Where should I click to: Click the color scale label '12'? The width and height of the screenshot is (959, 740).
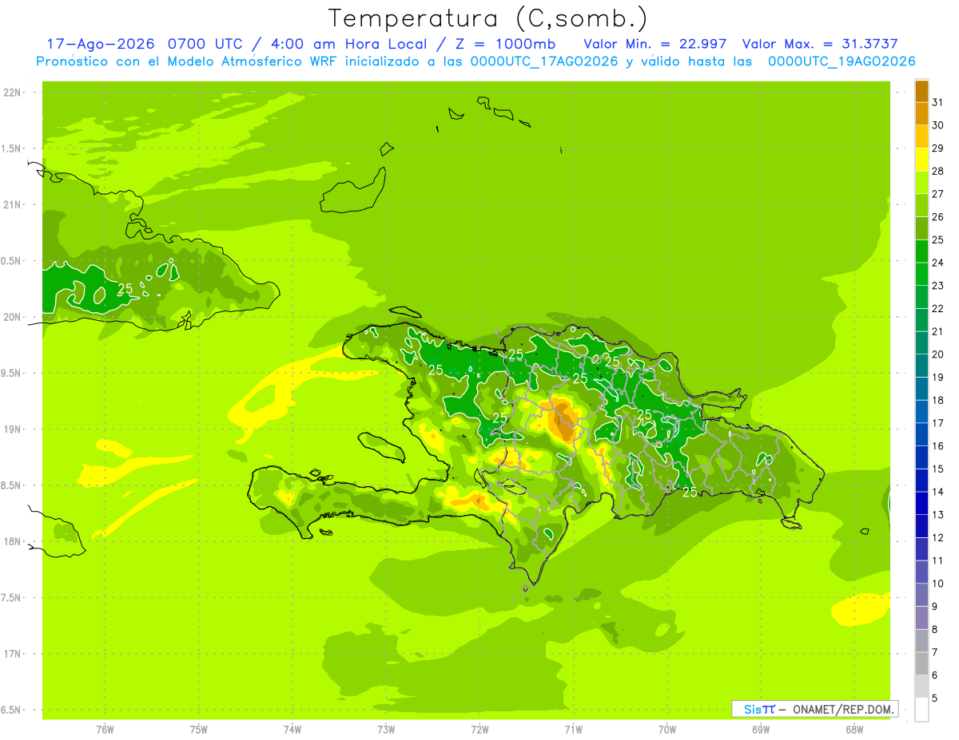click(x=937, y=538)
